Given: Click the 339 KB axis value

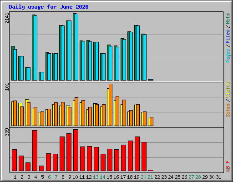Looking at the screenshot, I should click(7, 132).
